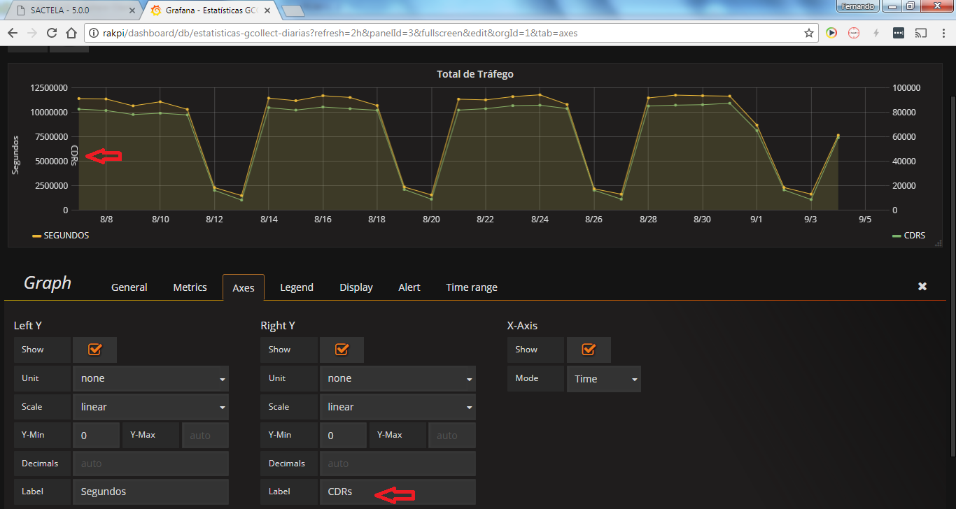Open the Right Y Scale dropdown
Screen dimensions: 956x509
click(x=398, y=406)
